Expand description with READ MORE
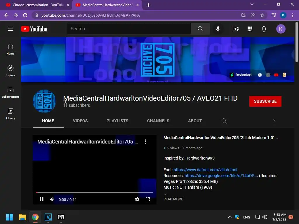Image resolution: width=299 pixels, height=224 pixels. point(173,199)
